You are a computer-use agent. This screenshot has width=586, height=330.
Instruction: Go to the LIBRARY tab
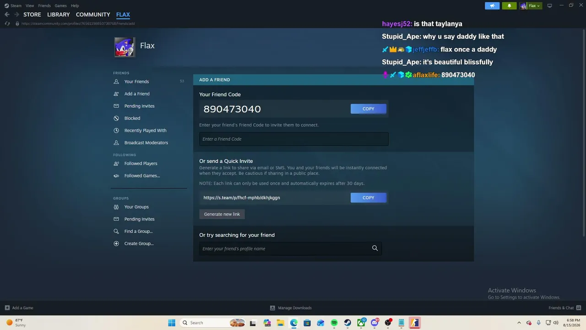(59, 15)
